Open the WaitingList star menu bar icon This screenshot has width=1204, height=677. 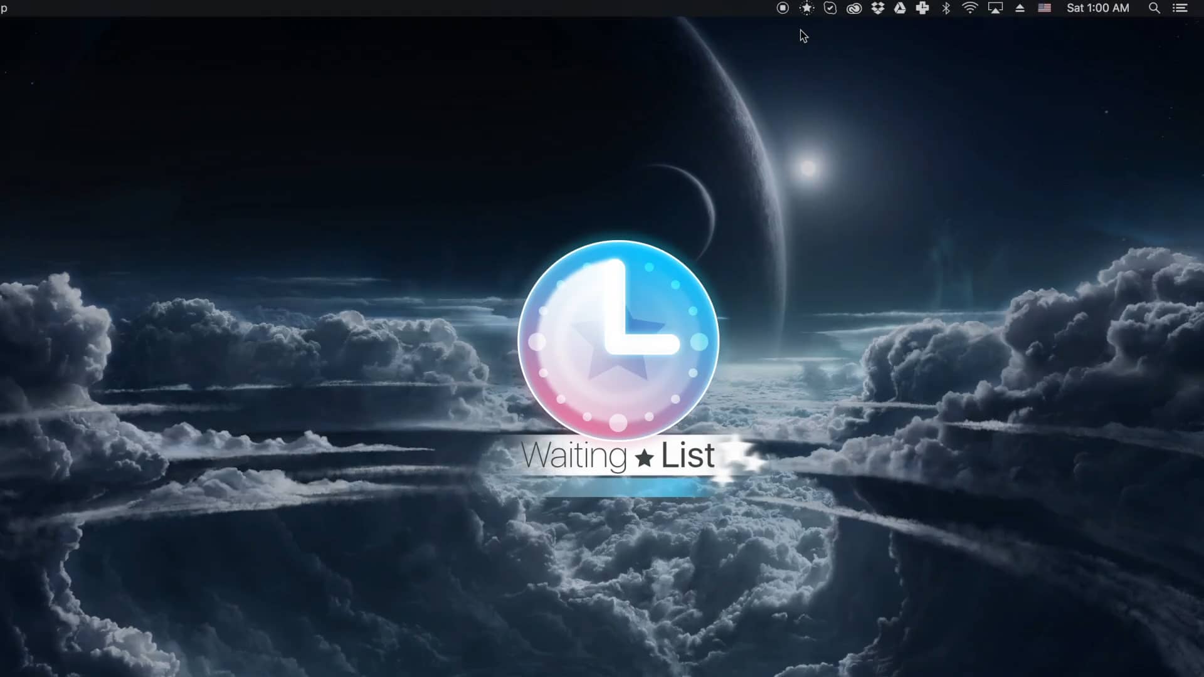point(807,8)
